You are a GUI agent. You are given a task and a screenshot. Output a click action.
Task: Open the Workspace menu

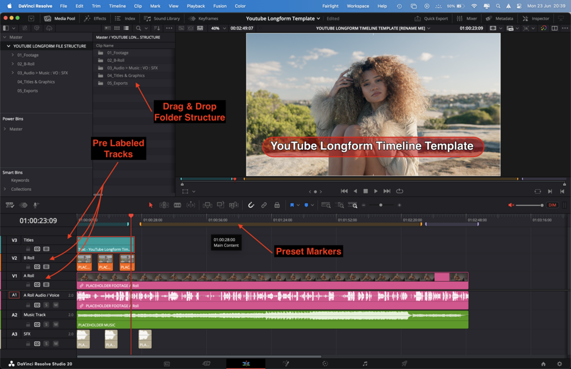[x=357, y=6]
